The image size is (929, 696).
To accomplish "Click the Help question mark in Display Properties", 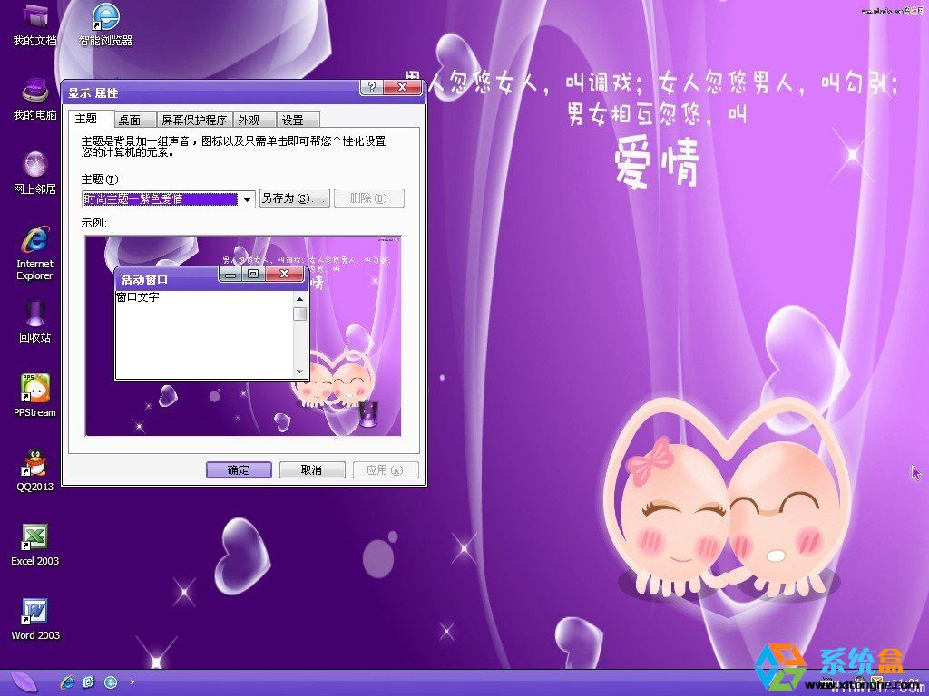I will (372, 87).
